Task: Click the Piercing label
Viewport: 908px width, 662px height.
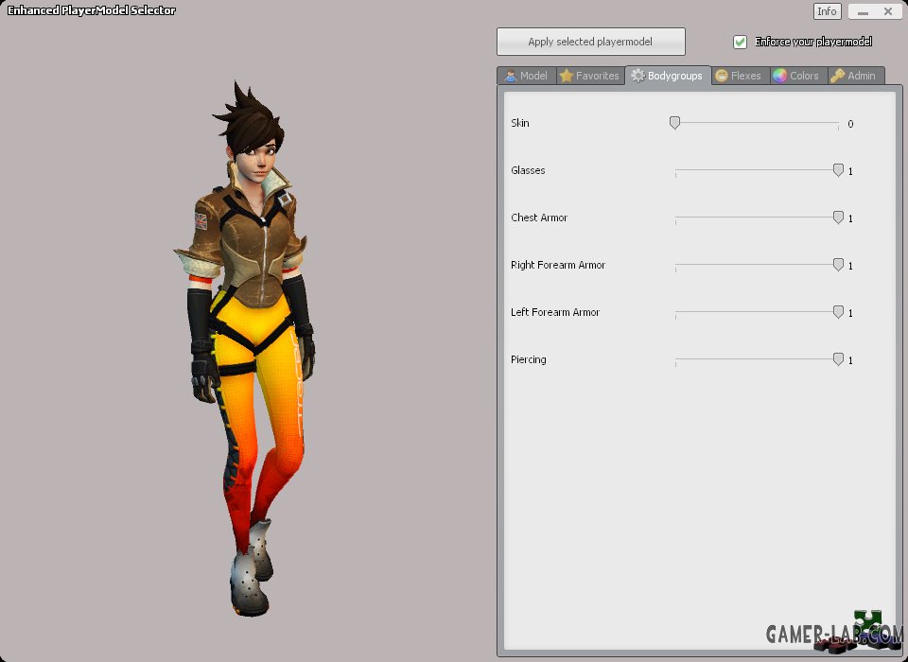Action: [529, 359]
